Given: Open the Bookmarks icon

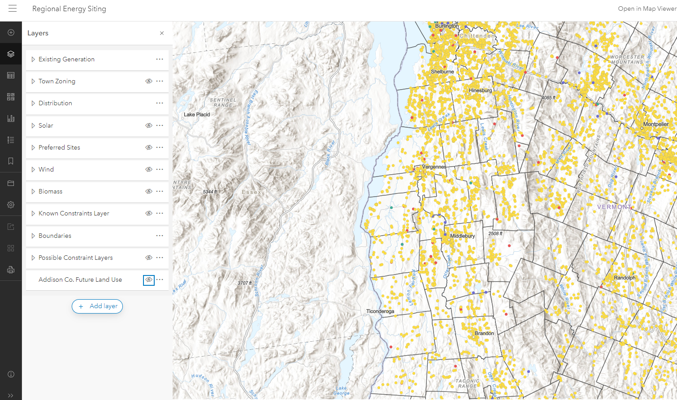Looking at the screenshot, I should pos(11,161).
